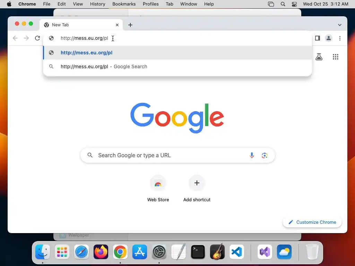Open the Google apps grid

coord(336,57)
